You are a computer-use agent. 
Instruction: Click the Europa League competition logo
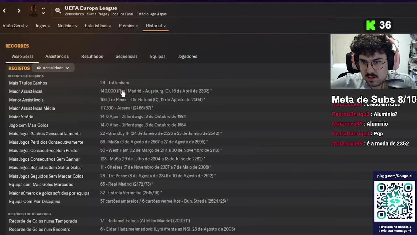tap(34, 10)
